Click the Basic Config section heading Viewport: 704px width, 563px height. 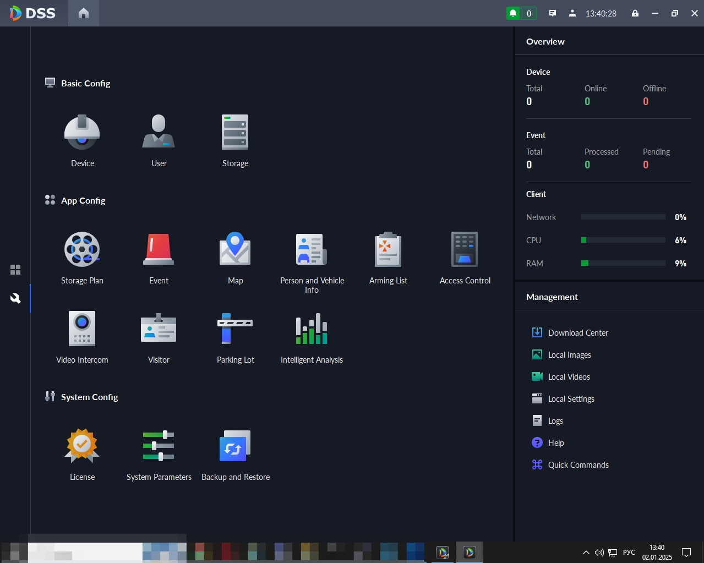85,83
